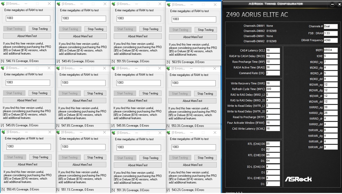This screenshot has width=342, height=194.
Task: Click MemTest title icon in 549.4% coverage window
Action: pos(59,4)
